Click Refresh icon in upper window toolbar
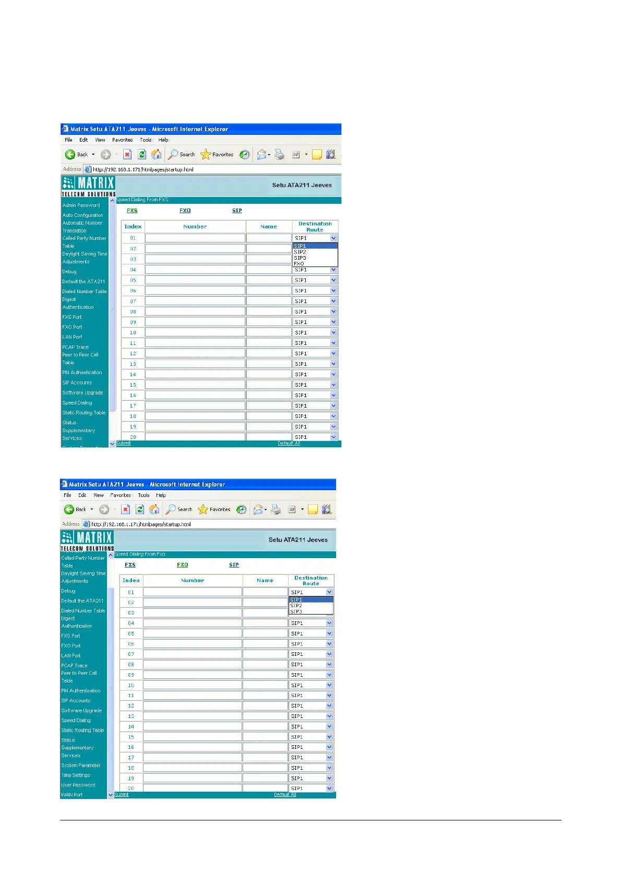621x880 pixels. [x=142, y=155]
